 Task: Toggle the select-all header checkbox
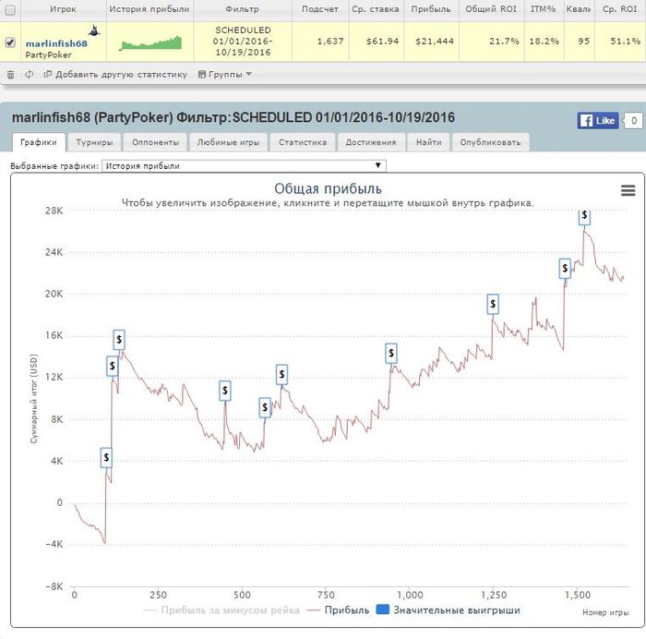tap(10, 10)
